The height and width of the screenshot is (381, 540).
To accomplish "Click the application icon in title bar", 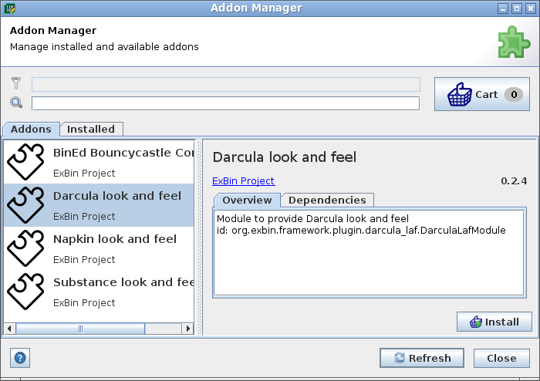I will click(9, 8).
